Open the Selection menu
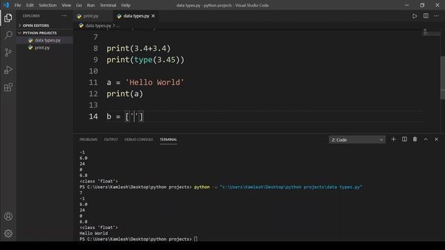The width and height of the screenshot is (445, 250). click(x=48, y=5)
